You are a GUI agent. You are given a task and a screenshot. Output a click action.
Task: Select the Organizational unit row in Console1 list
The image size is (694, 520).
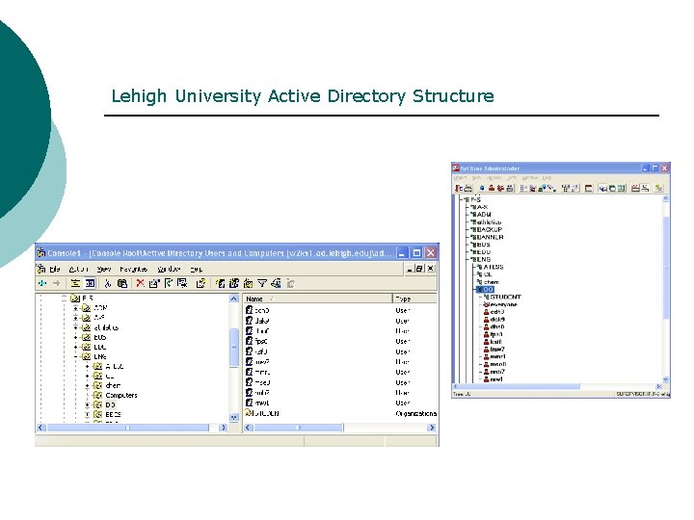(x=341, y=413)
